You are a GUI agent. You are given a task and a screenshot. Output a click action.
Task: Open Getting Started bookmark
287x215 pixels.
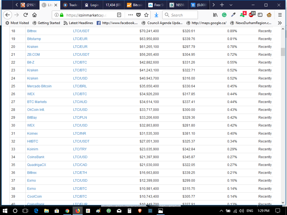(x=46, y=23)
